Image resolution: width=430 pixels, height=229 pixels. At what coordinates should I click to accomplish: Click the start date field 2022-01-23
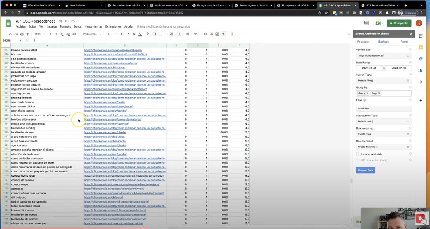369,68
